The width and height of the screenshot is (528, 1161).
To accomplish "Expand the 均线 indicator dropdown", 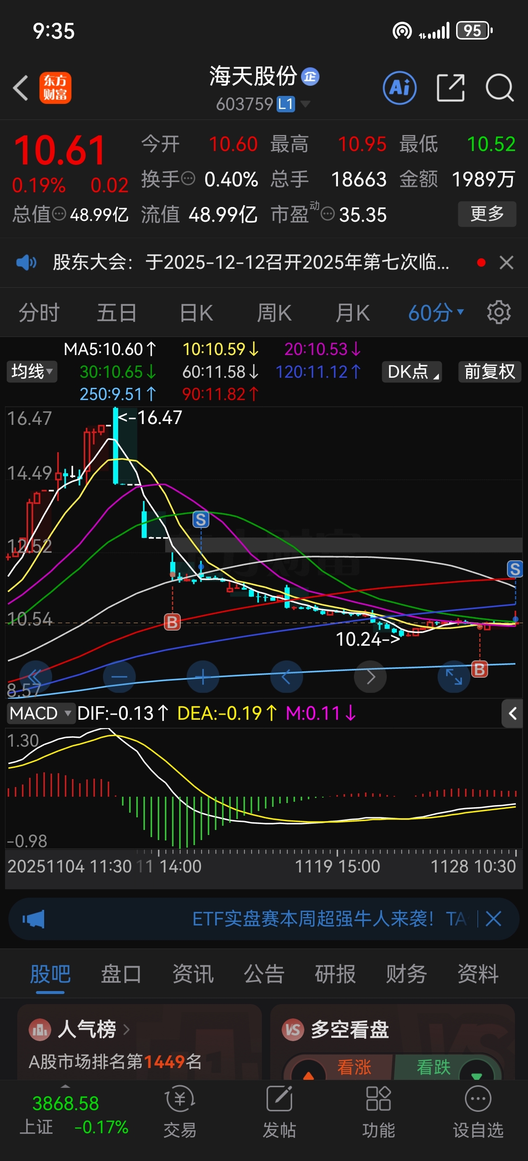I will [32, 372].
